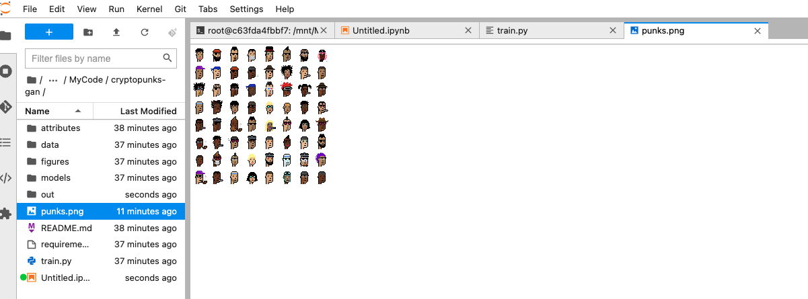Click the Git clone icon

pos(172,32)
